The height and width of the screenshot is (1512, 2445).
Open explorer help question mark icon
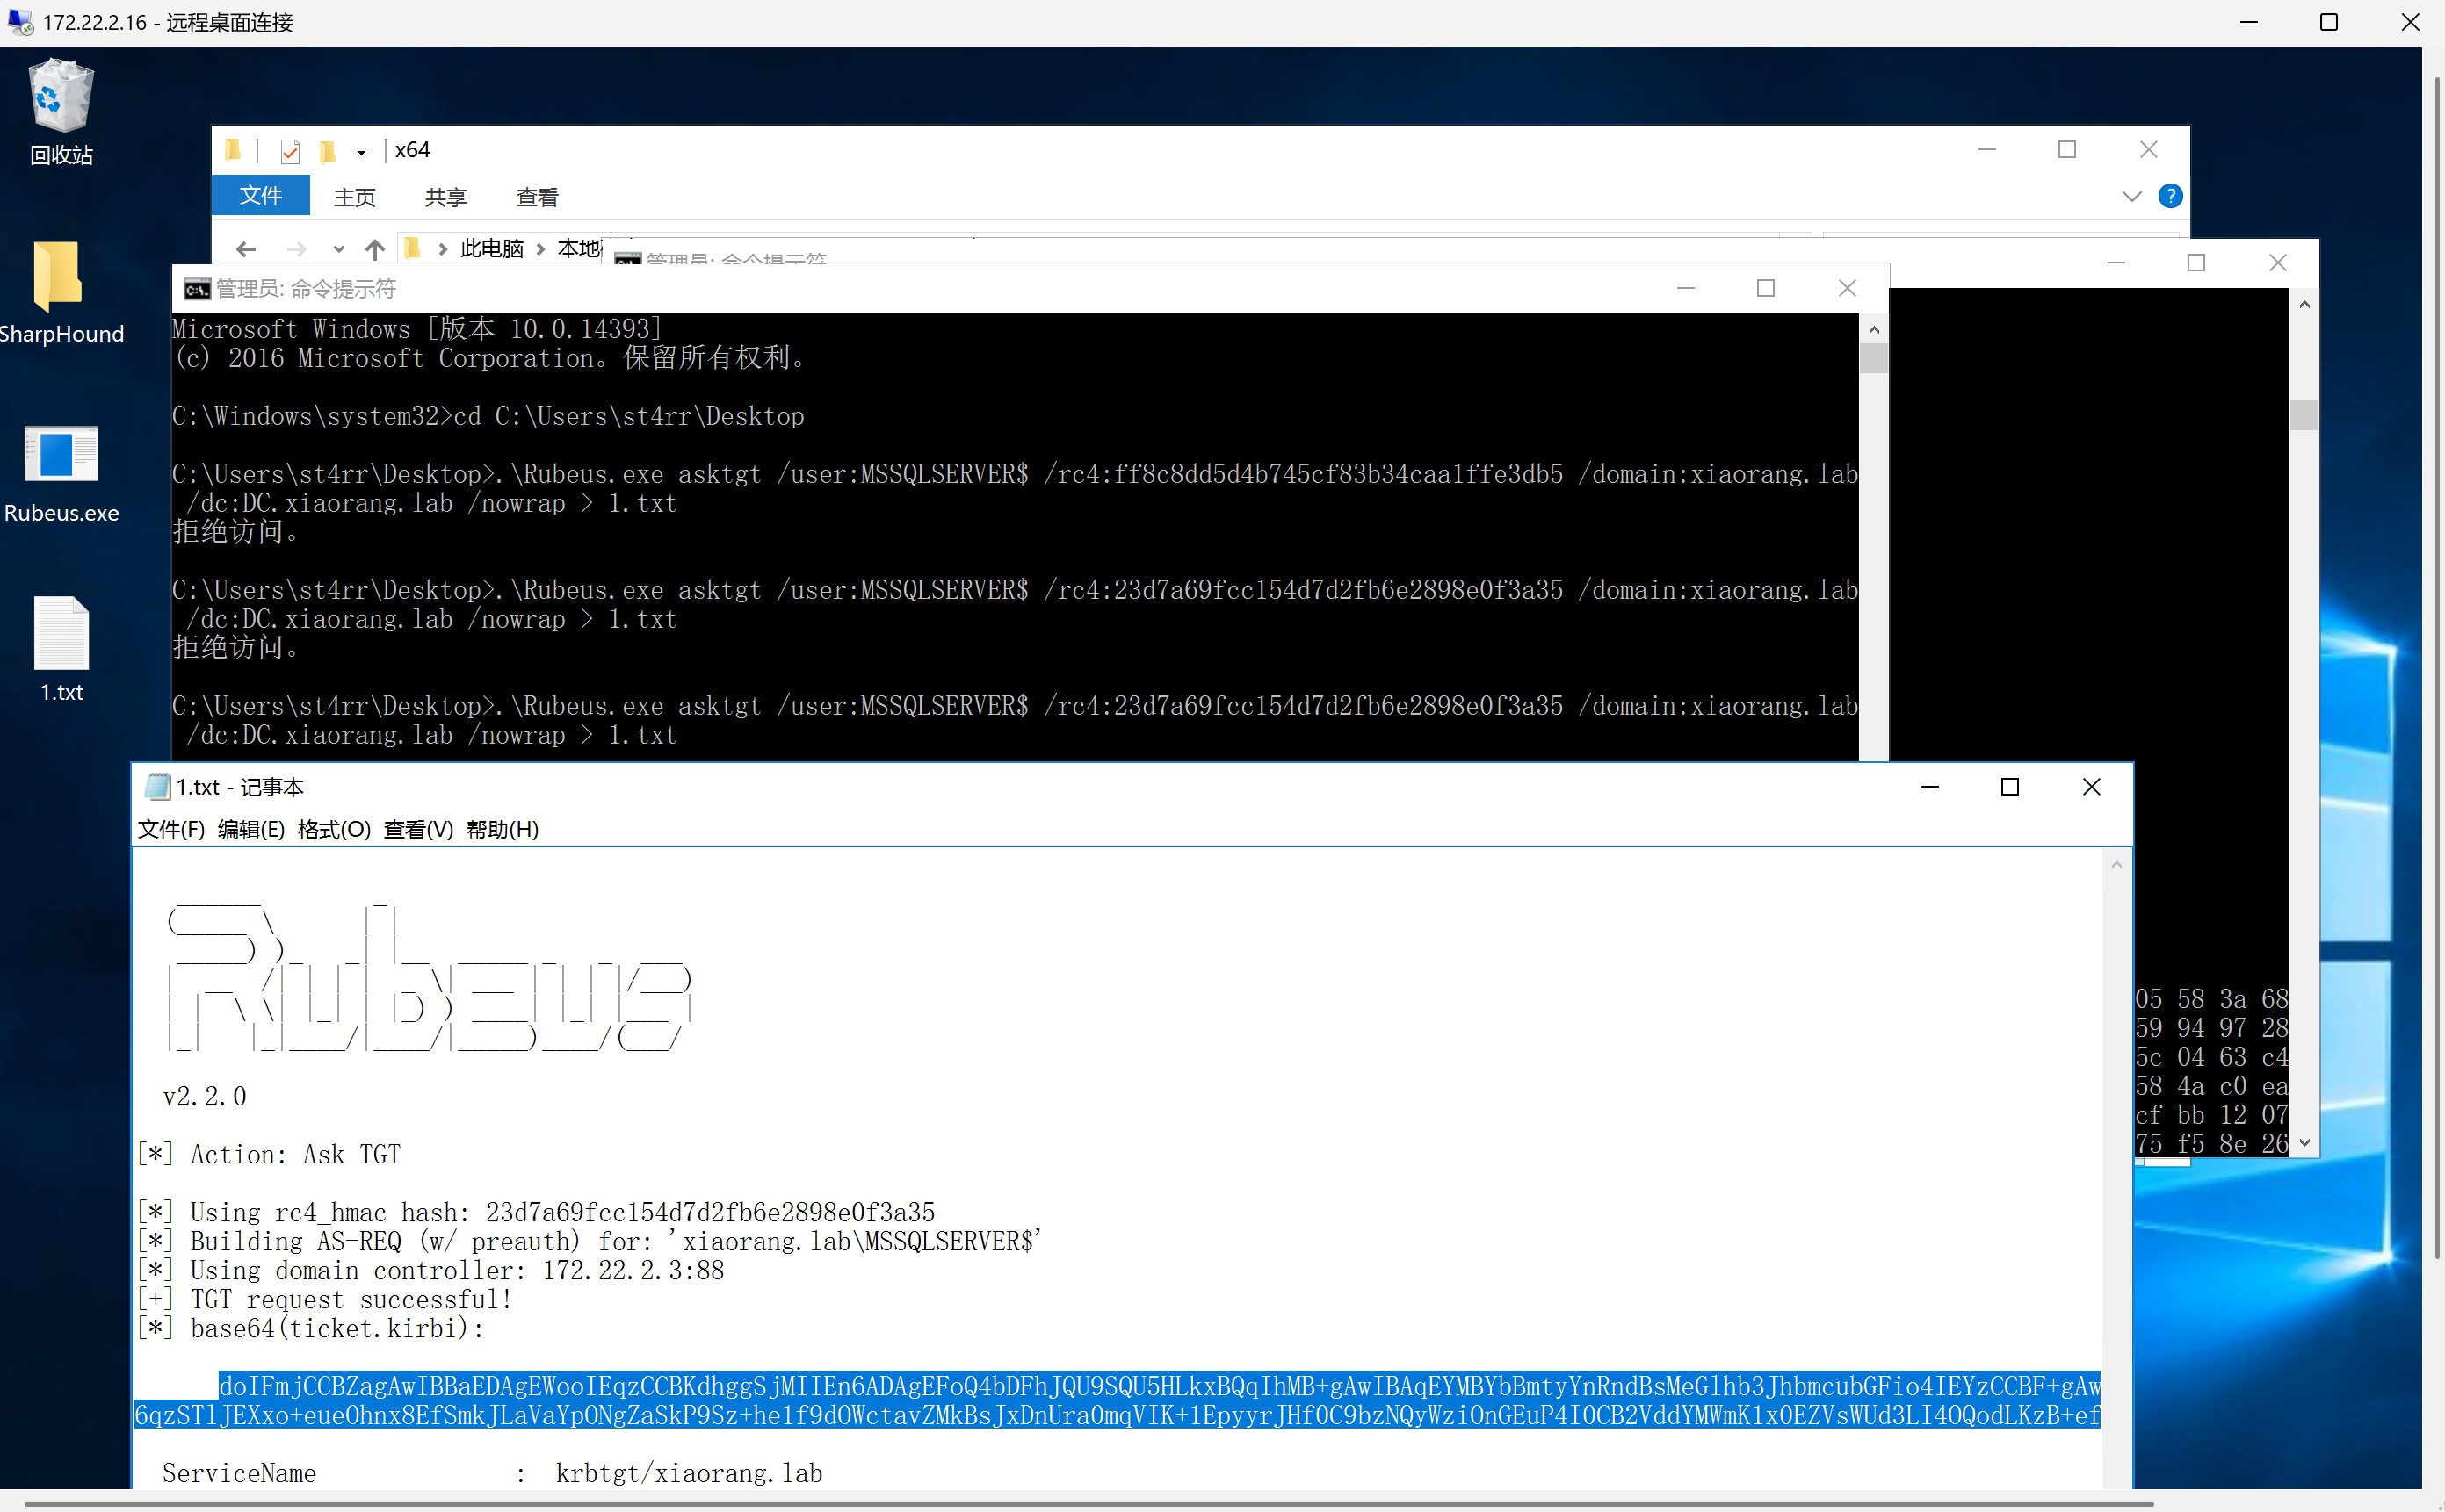(x=2169, y=196)
